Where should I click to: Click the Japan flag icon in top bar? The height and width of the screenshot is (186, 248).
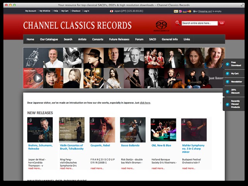pos(112,11)
